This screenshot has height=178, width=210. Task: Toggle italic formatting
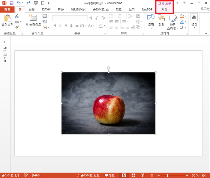point(60,25)
